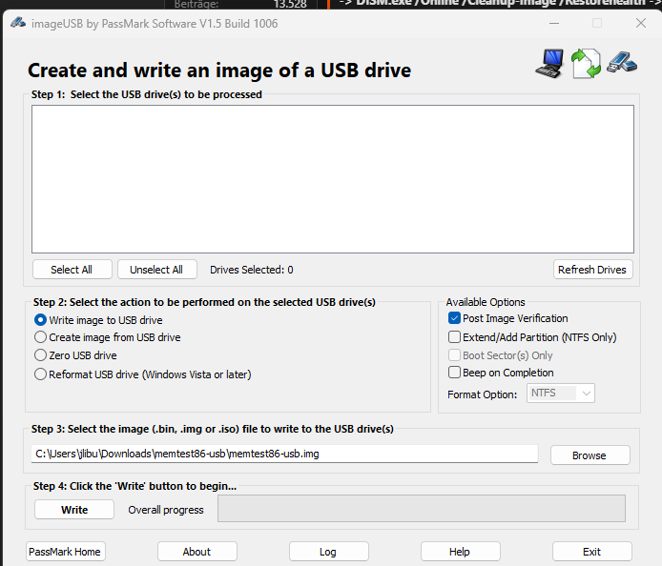Click the USB drive list box

point(333,179)
